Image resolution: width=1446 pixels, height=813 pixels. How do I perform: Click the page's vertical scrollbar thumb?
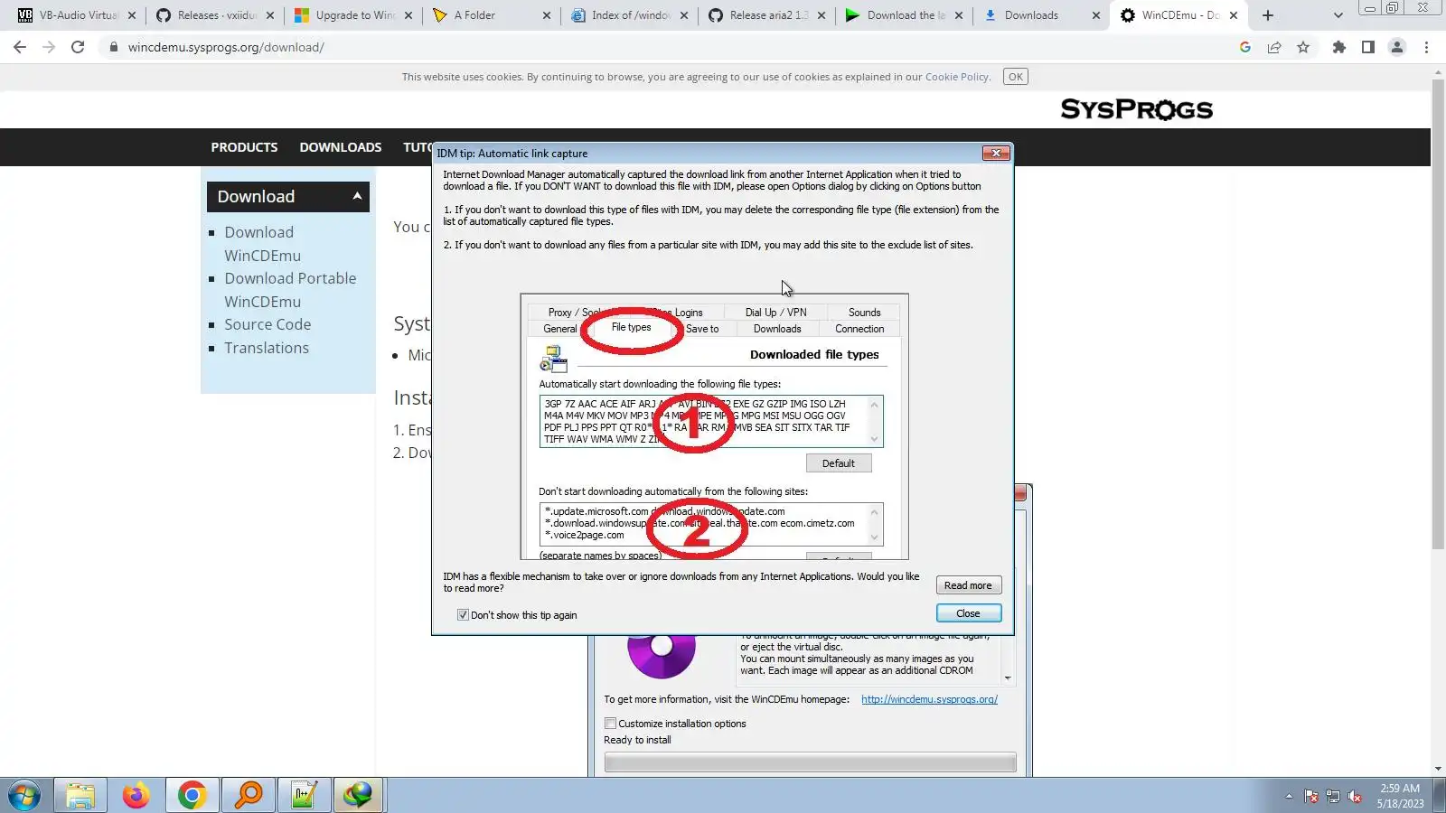(x=1438, y=314)
